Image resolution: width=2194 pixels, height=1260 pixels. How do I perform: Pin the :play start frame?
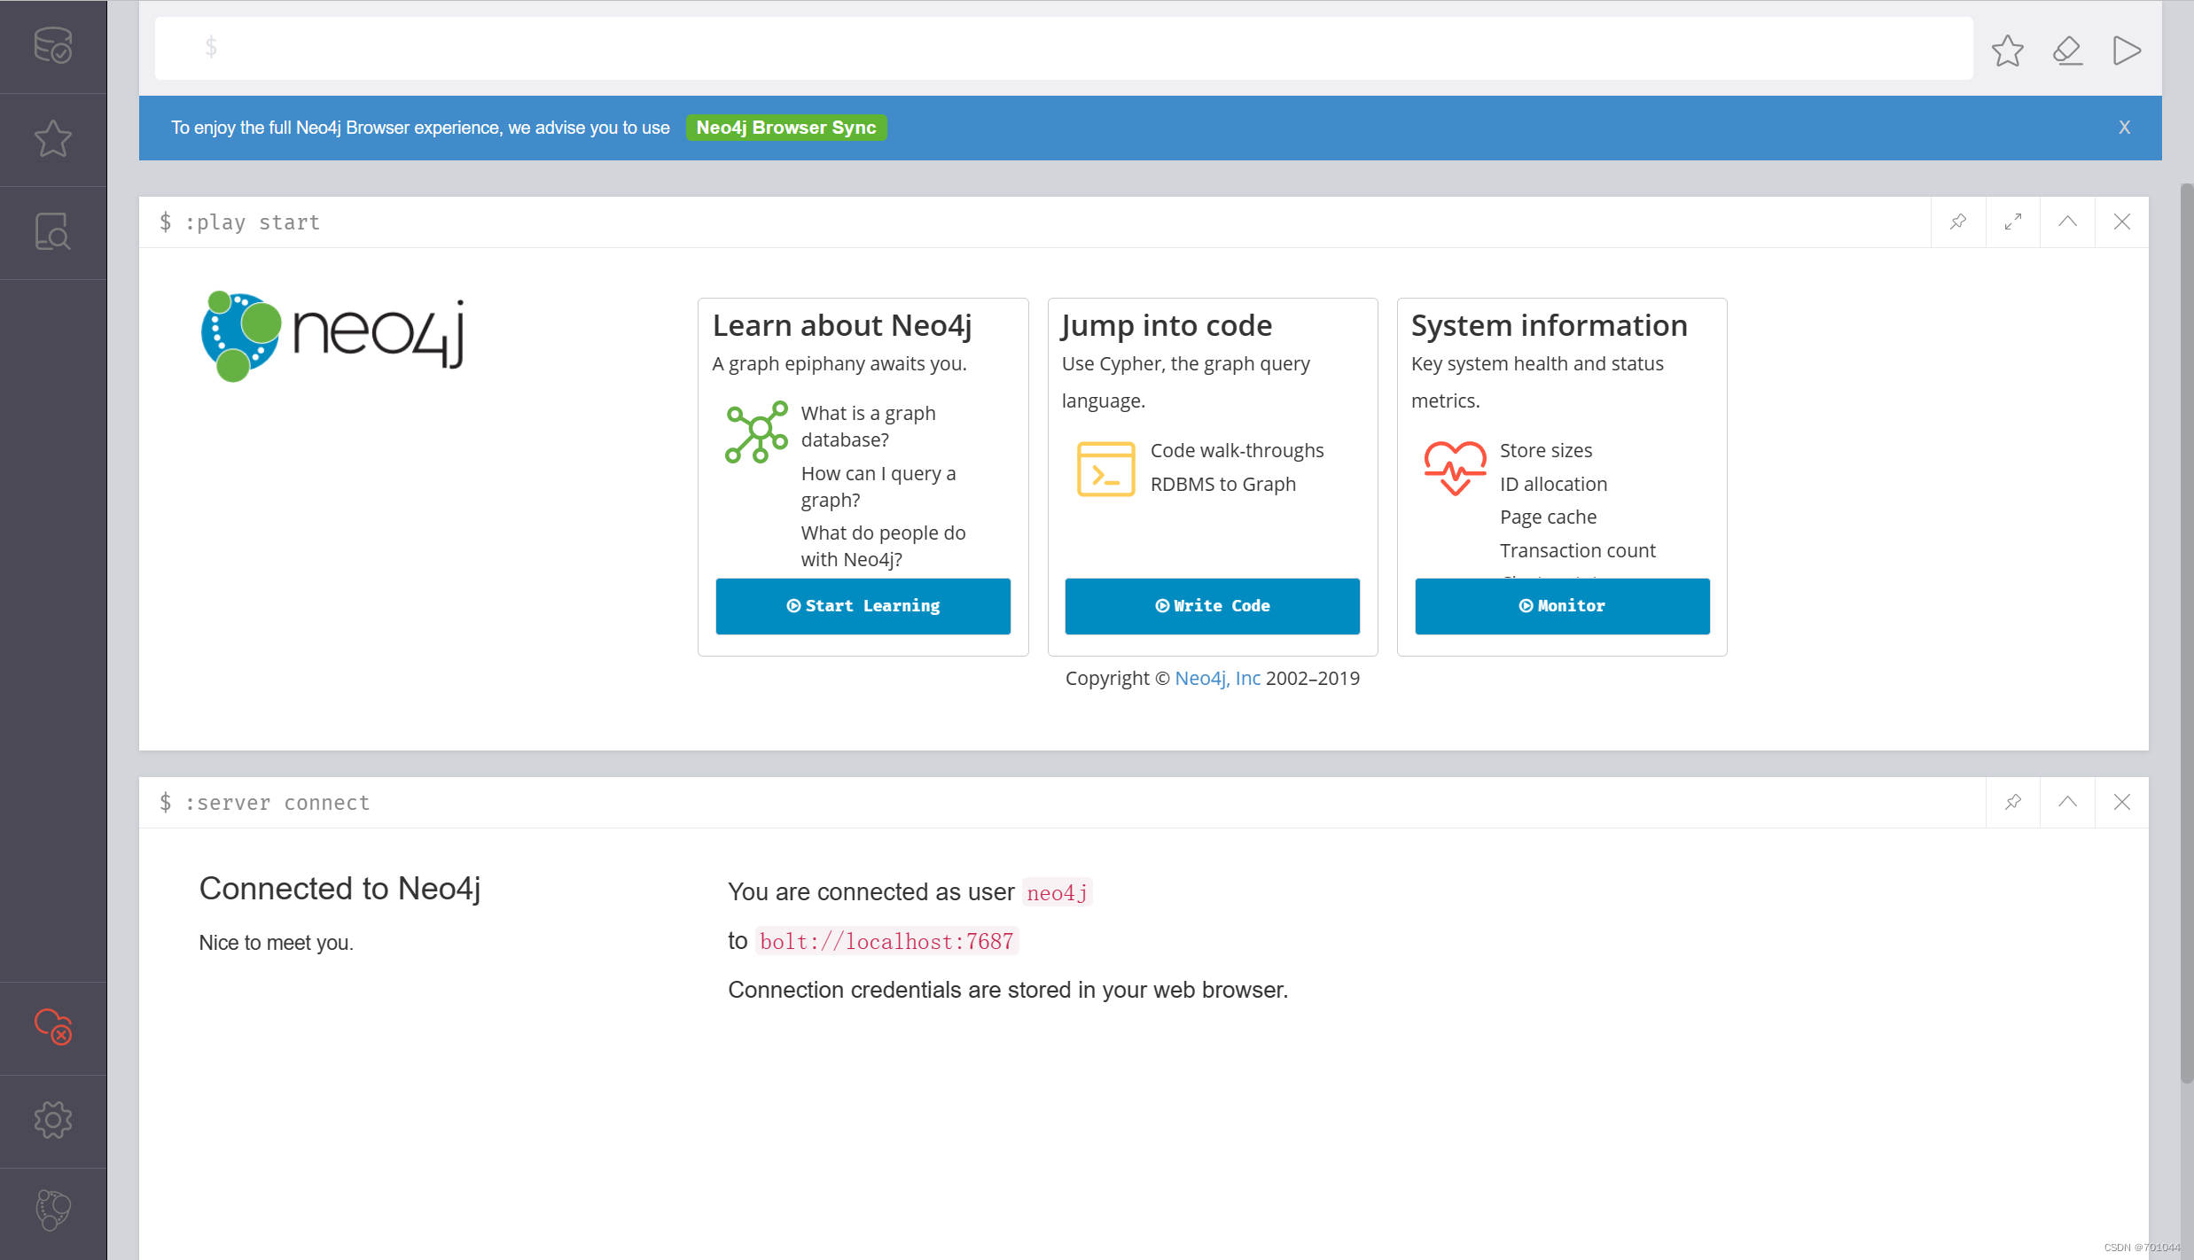click(x=1958, y=222)
